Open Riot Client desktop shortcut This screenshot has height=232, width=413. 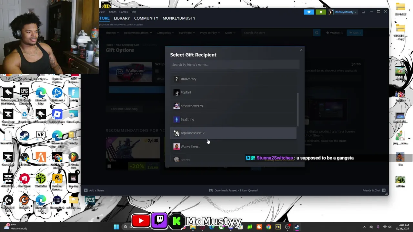pos(25,181)
